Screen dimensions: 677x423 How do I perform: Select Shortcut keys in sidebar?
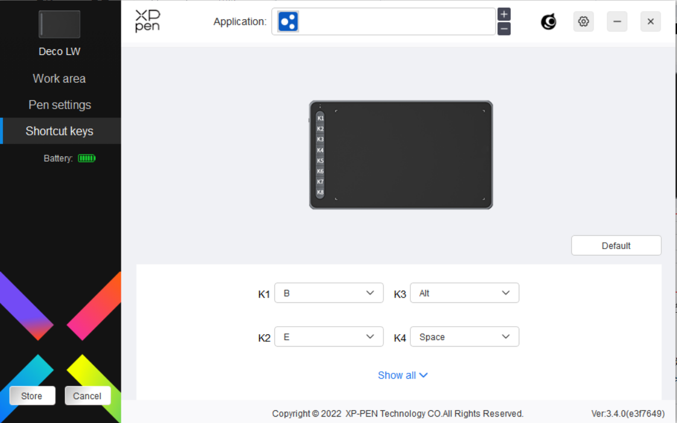(x=60, y=131)
